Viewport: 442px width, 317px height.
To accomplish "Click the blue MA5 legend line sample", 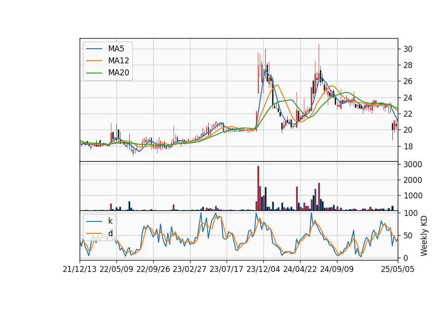I will tap(94, 49).
